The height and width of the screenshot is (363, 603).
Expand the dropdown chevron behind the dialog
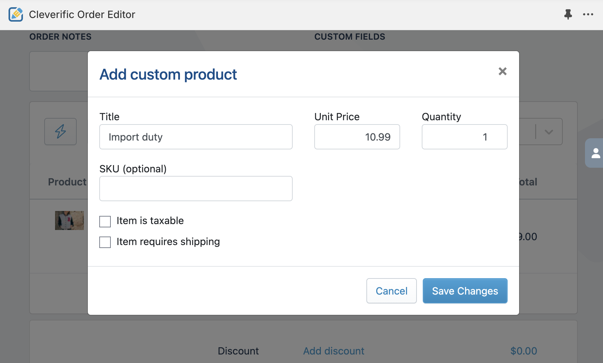549,132
